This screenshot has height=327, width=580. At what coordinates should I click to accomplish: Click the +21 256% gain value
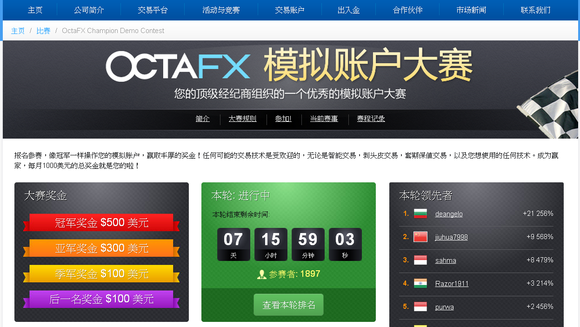[x=538, y=214]
